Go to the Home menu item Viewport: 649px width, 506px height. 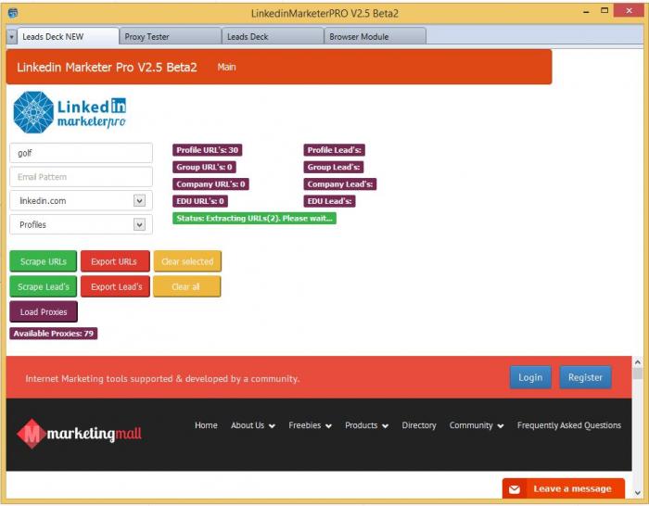[206, 425]
